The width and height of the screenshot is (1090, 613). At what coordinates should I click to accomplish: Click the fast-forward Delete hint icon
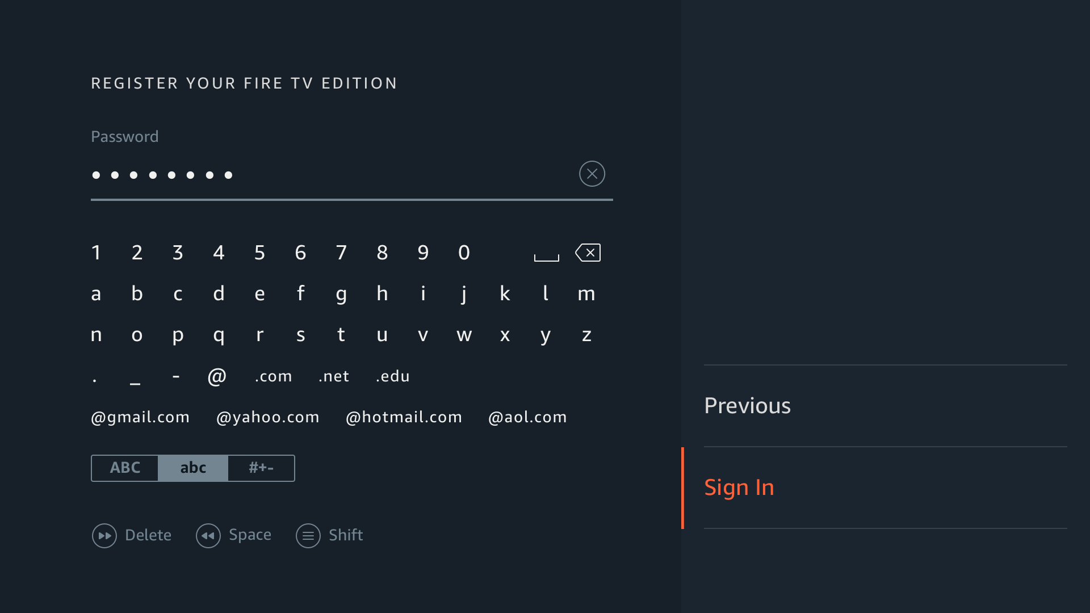(x=104, y=535)
